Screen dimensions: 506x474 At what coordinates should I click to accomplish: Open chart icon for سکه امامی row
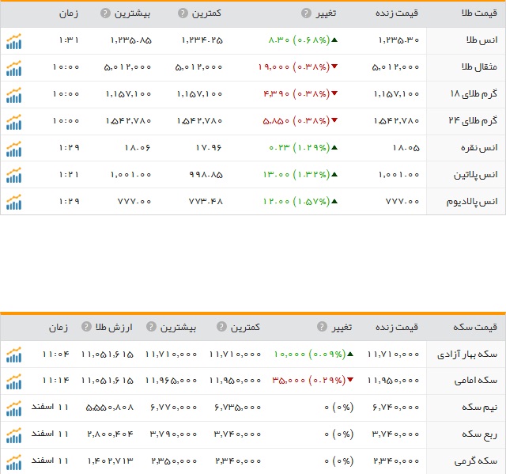point(13,381)
